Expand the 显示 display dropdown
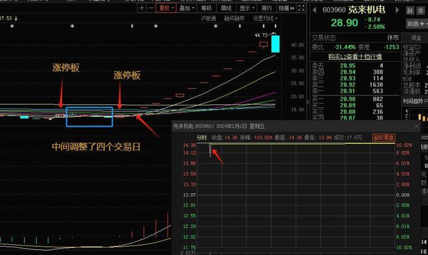 247,8
